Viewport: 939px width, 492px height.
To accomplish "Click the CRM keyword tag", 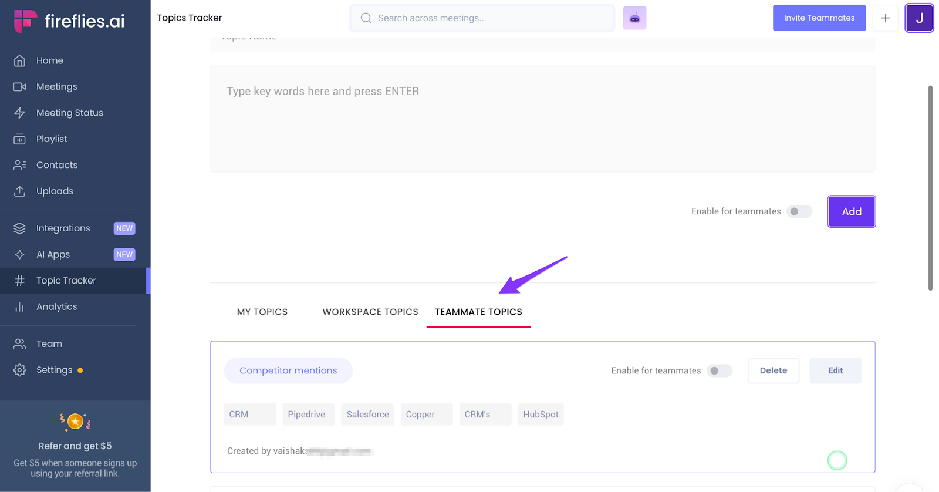I will coord(249,415).
